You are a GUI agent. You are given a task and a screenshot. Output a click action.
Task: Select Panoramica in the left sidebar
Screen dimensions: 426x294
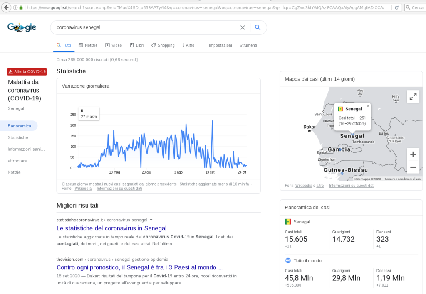pyautogui.click(x=19, y=126)
